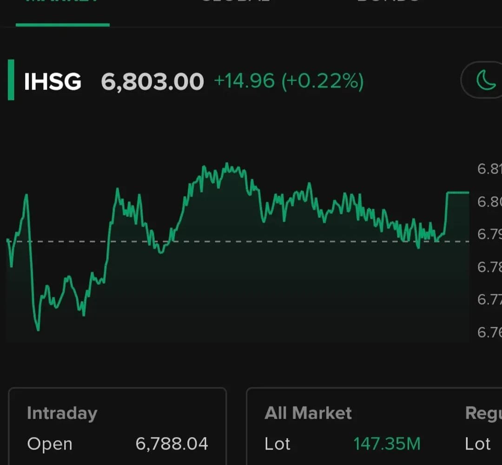The width and height of the screenshot is (502, 465).
Task: Tap the chart's lowest dip
Action: tap(38, 329)
